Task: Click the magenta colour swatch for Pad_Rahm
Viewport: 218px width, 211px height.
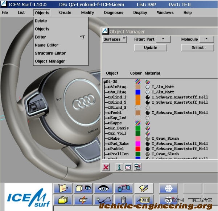Action: 138,144
